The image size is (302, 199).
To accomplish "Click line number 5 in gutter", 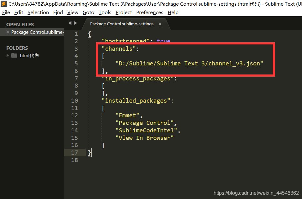I will 76,63.
